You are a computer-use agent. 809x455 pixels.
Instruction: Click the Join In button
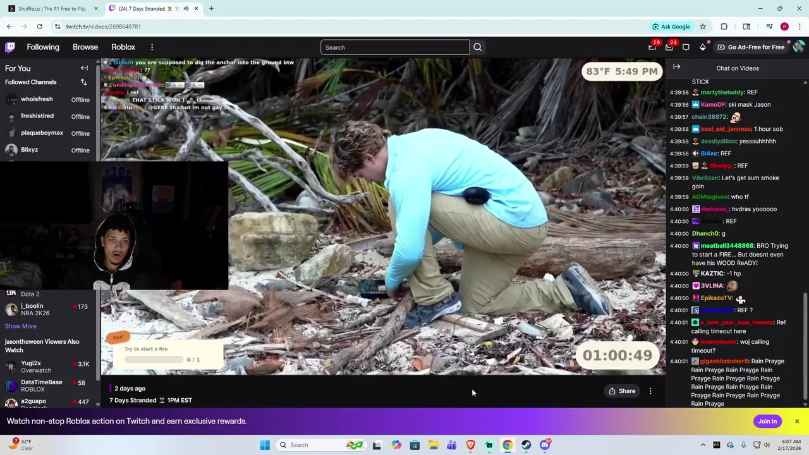click(x=767, y=422)
